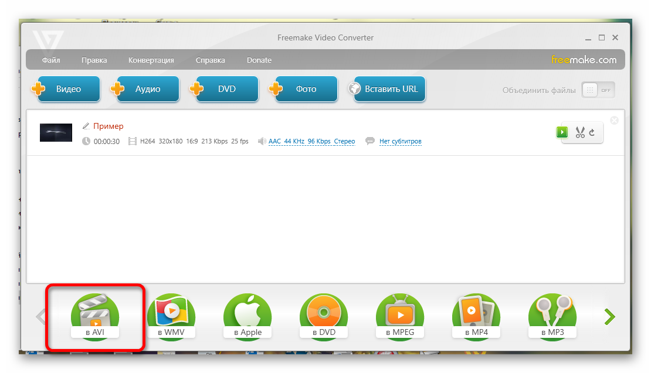Viewport: 651px width, 373px height.
Task: Convert to WMV format
Action: (171, 317)
